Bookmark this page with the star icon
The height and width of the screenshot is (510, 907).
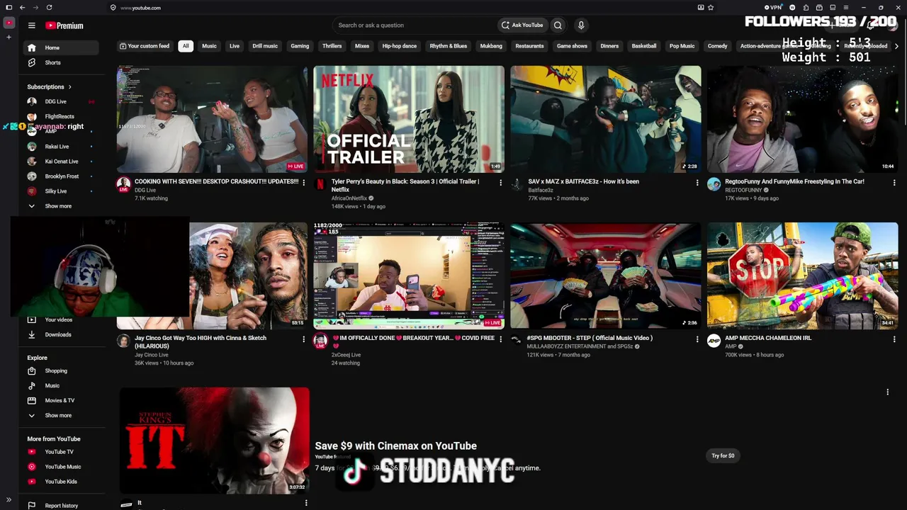tap(711, 8)
